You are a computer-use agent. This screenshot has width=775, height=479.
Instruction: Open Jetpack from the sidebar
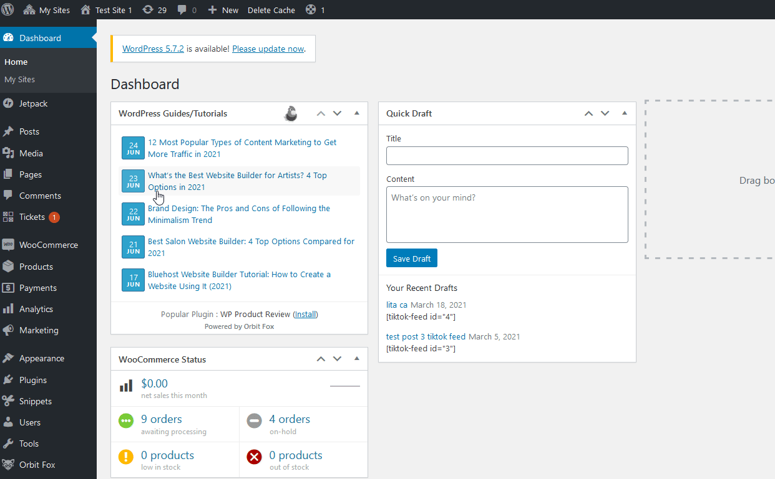pyautogui.click(x=48, y=103)
